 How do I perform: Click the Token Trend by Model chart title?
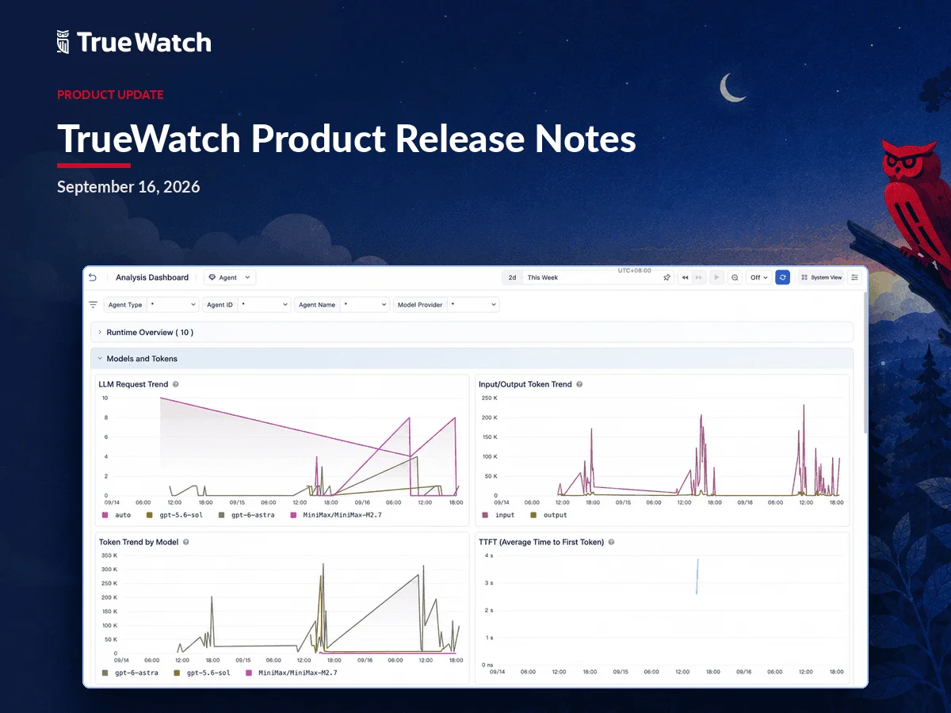138,542
